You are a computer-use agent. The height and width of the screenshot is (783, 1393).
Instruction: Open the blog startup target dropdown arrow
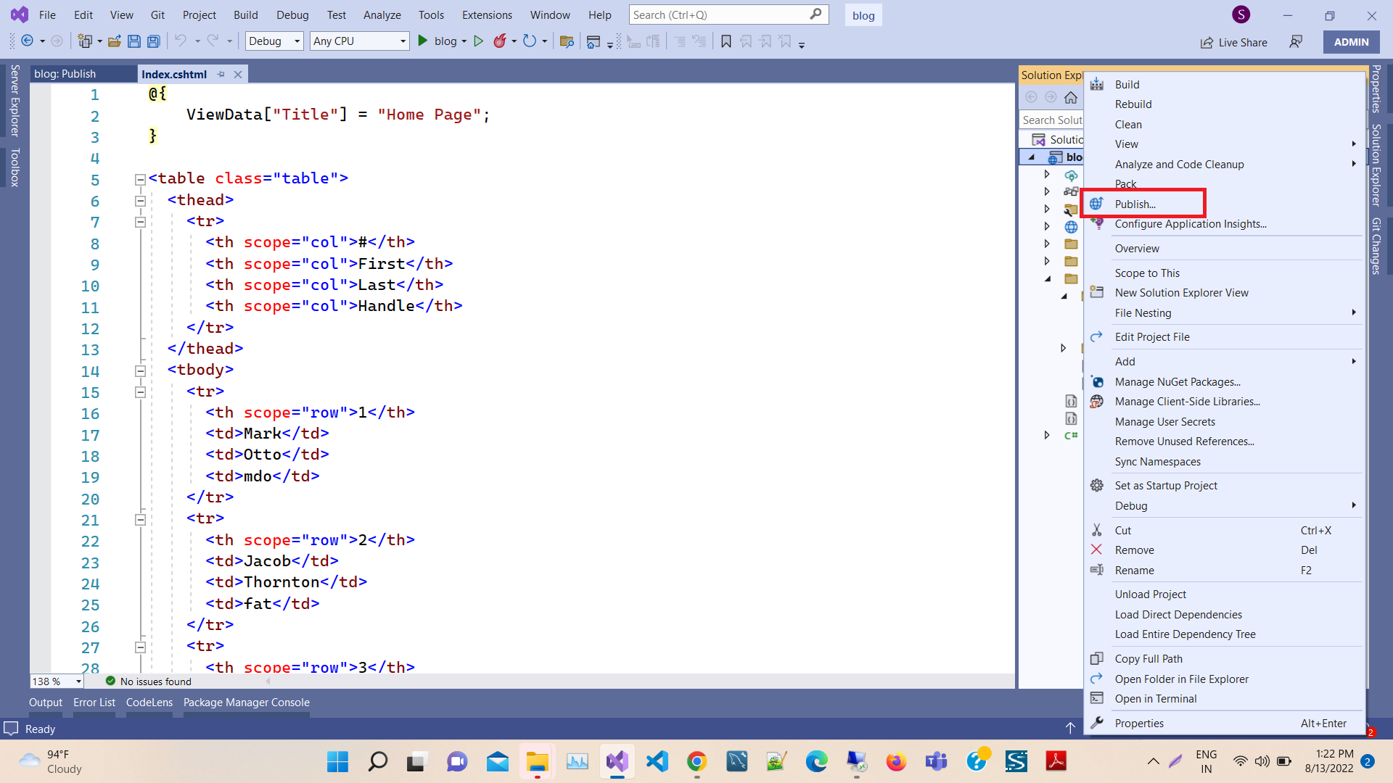464,41
